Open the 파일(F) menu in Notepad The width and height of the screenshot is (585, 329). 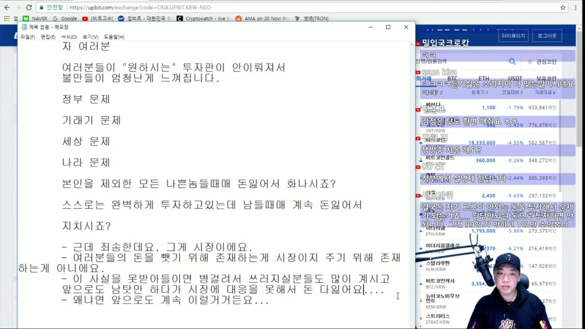(28, 37)
